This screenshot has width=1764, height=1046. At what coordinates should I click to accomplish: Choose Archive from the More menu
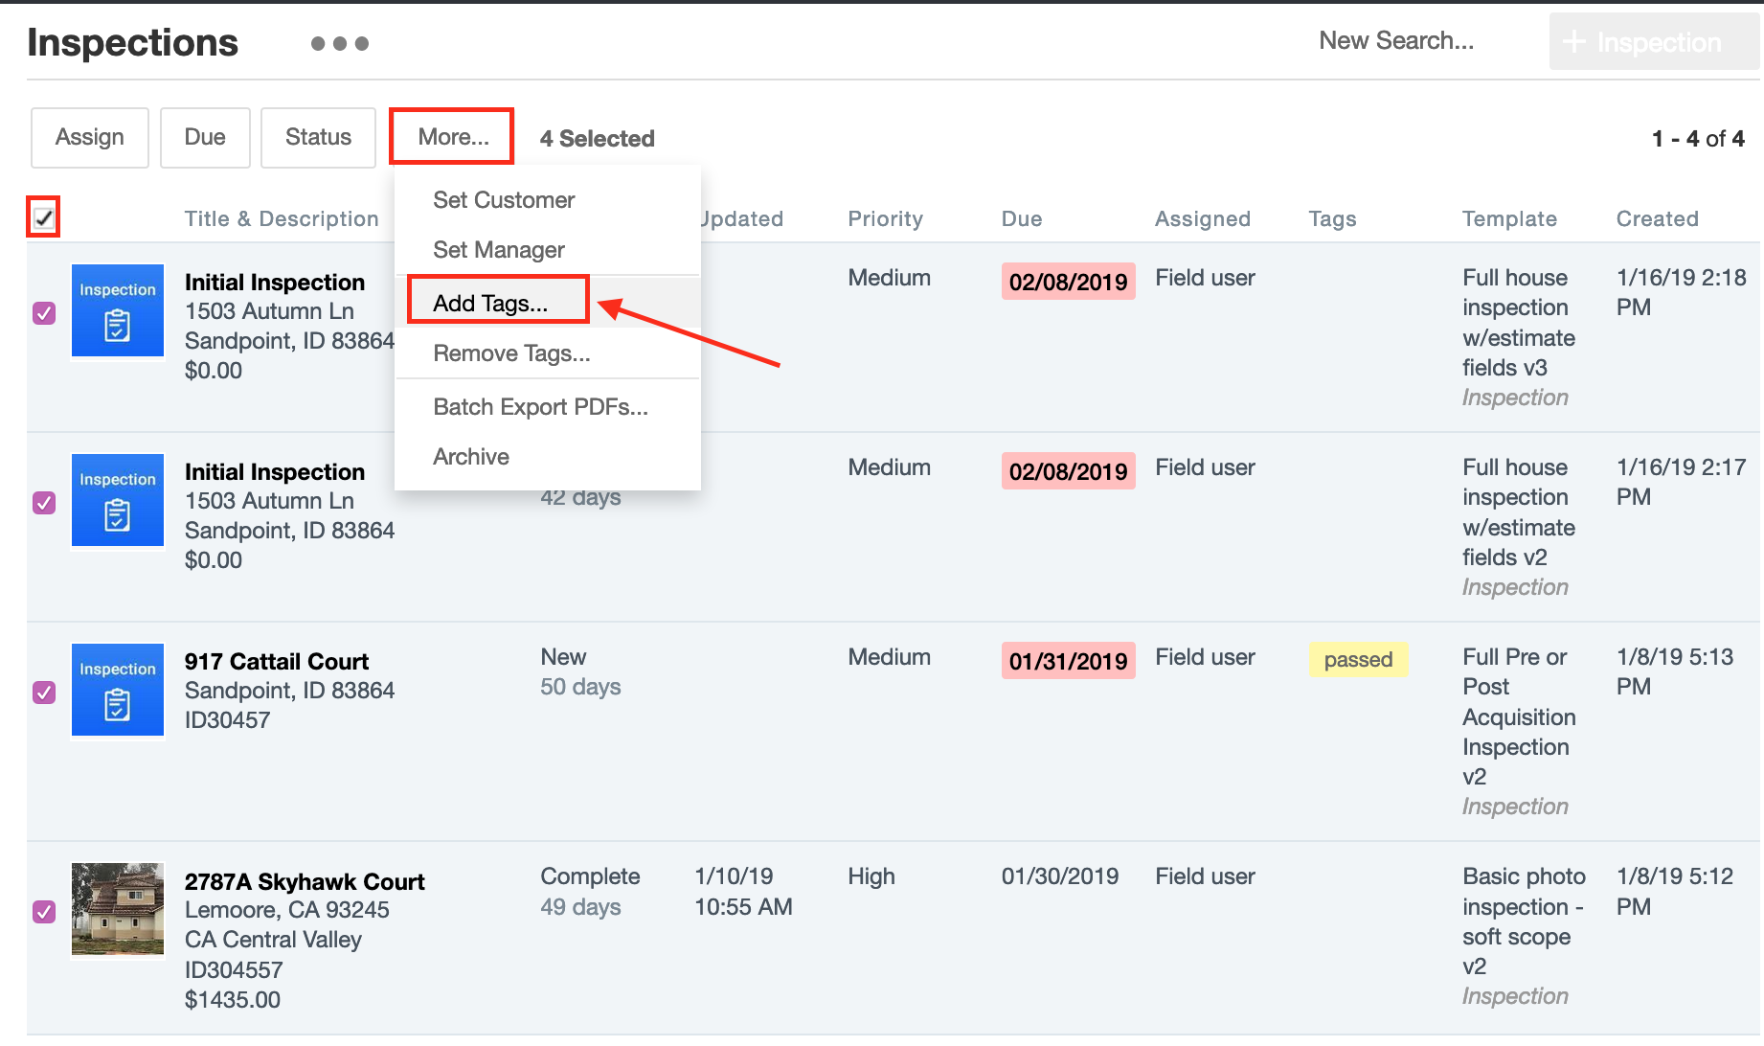click(x=471, y=457)
